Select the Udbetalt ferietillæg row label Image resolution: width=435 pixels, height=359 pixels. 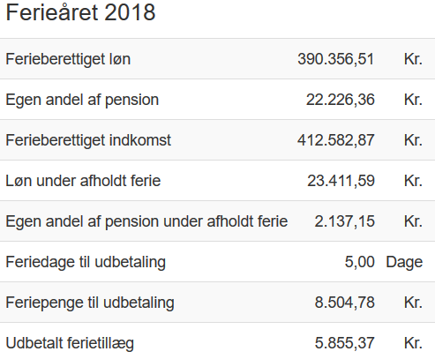[70, 343]
